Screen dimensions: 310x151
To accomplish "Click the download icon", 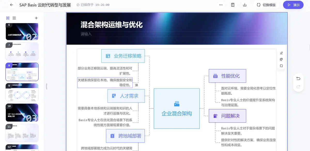I will 245,5.
